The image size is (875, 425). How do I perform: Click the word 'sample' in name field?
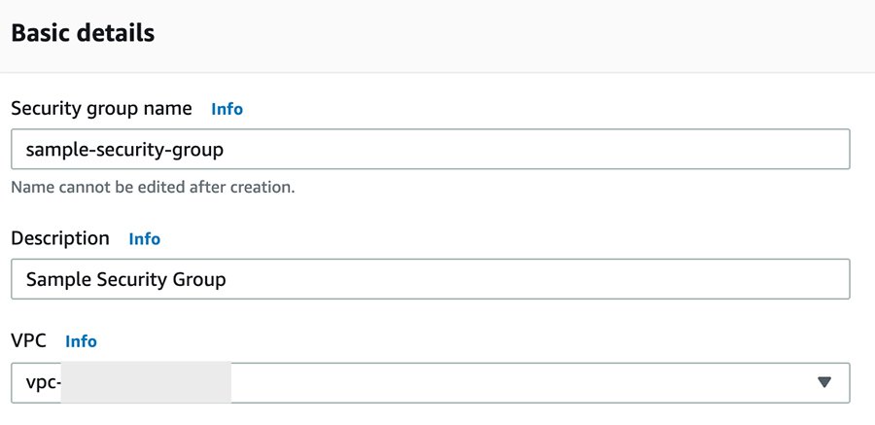click(53, 150)
